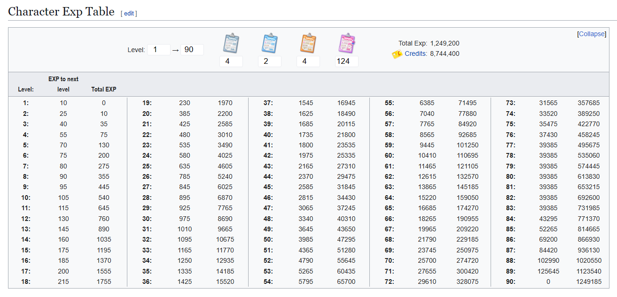The width and height of the screenshot is (617, 297).
Task: Click EXP value 43295 for level 84
Action: pyautogui.click(x=548, y=219)
